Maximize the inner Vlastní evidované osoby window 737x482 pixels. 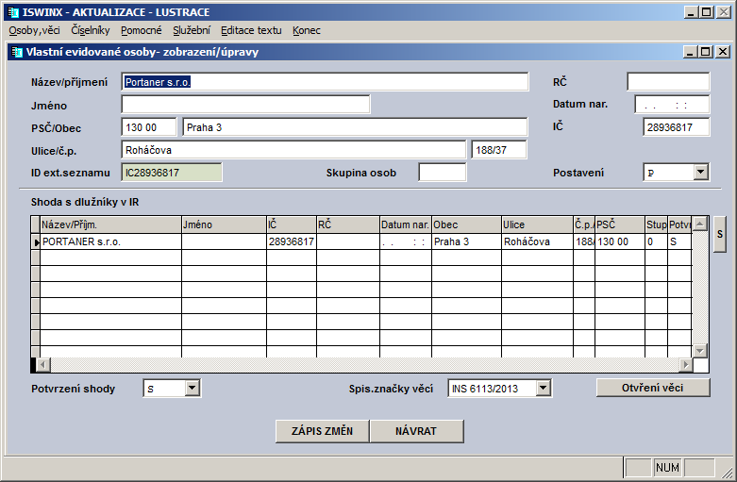(706, 52)
